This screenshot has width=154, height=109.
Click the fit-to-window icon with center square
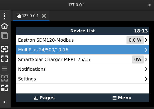pos(4,49)
